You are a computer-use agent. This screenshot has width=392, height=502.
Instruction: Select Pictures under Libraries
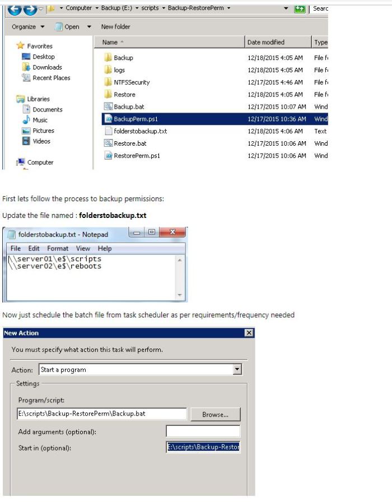[43, 131]
